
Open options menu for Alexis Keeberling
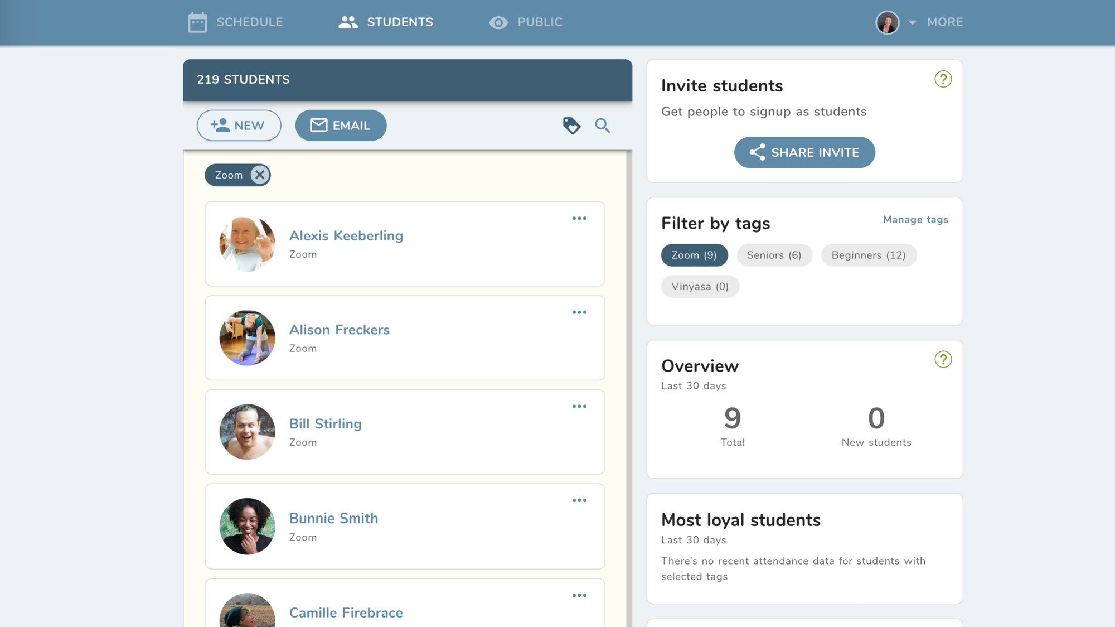[579, 218]
